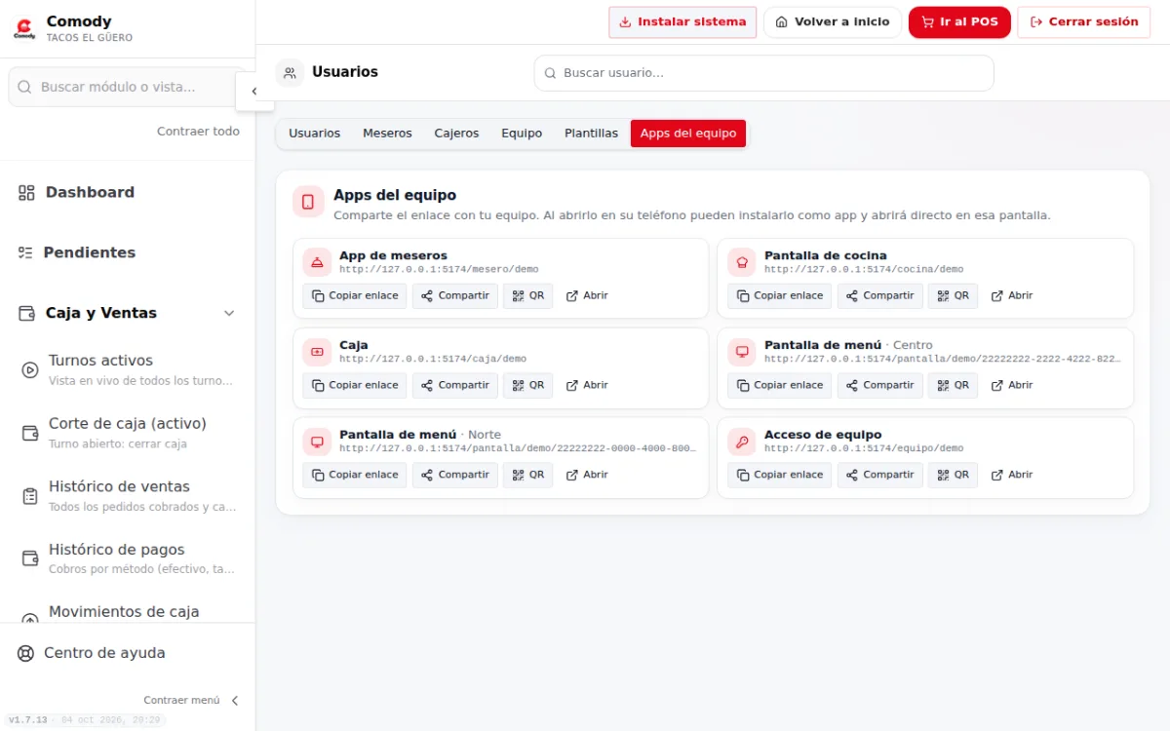Show QR for Pantalla de menú Norte
1170x731 pixels.
point(527,476)
